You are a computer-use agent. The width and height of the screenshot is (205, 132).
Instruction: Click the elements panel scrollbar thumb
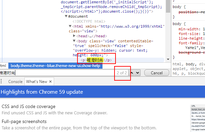[x=168, y=6]
